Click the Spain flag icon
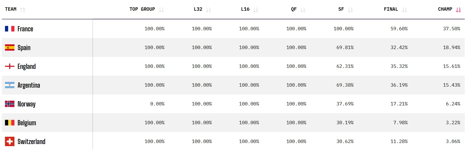Image resolution: width=469 pixels, height=149 pixels. pyautogui.click(x=10, y=47)
